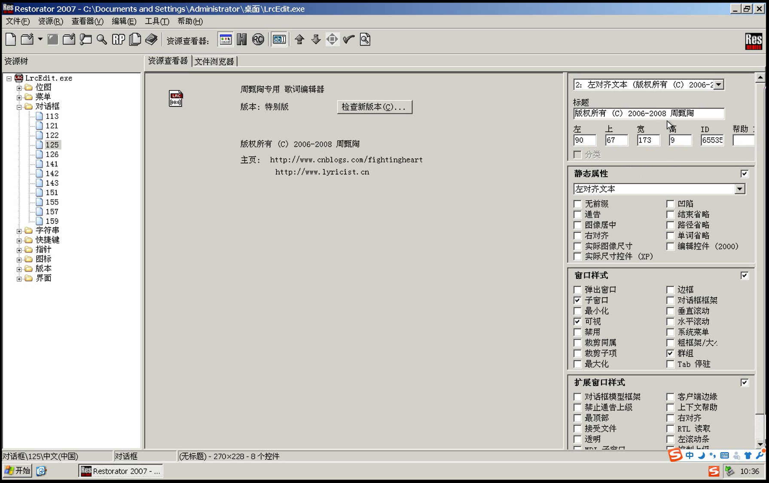Click the eraser toolbar icon
769x483 pixels.
[151, 39]
